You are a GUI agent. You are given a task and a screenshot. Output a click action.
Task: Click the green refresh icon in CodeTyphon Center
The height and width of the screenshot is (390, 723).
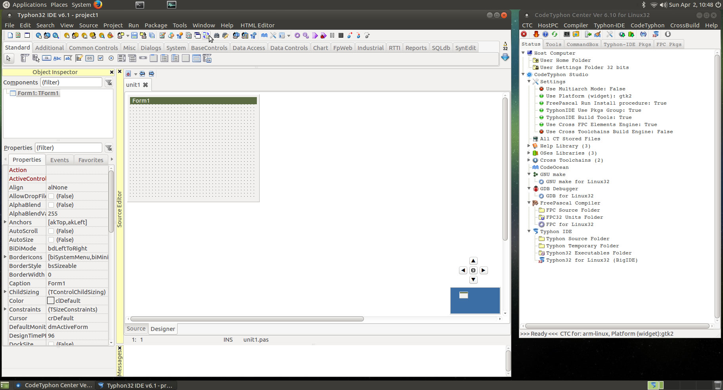[x=555, y=34]
